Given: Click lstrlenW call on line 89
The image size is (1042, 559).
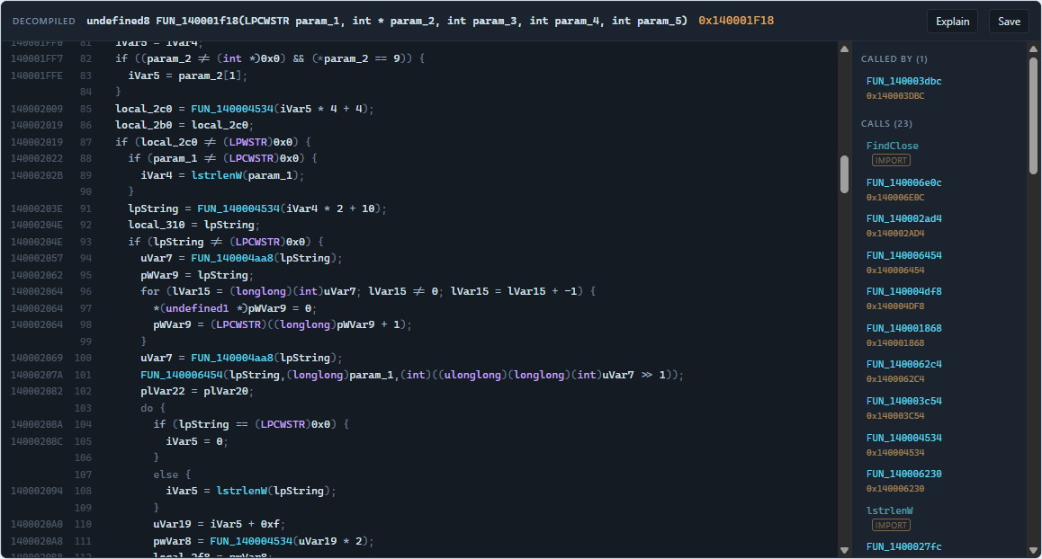Looking at the screenshot, I should tap(217, 175).
